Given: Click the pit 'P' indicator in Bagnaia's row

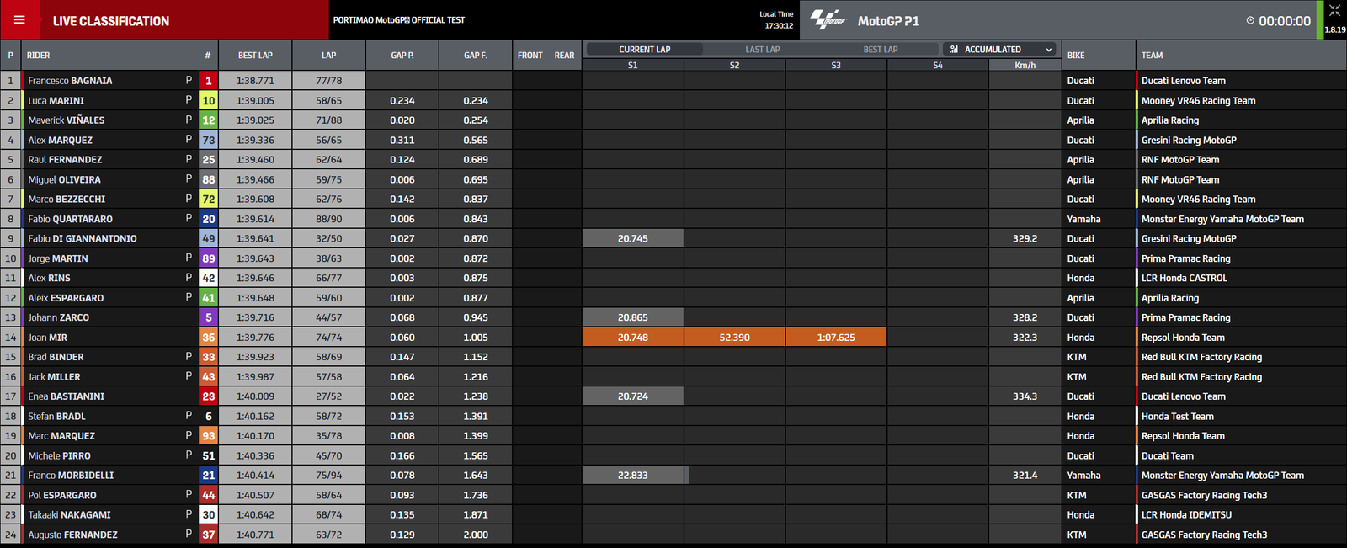Looking at the screenshot, I should coord(189,80).
